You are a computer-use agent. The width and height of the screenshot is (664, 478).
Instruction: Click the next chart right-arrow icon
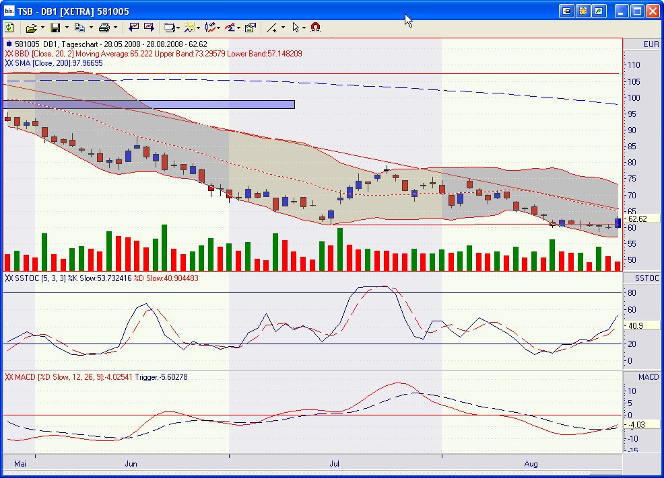tap(149, 28)
